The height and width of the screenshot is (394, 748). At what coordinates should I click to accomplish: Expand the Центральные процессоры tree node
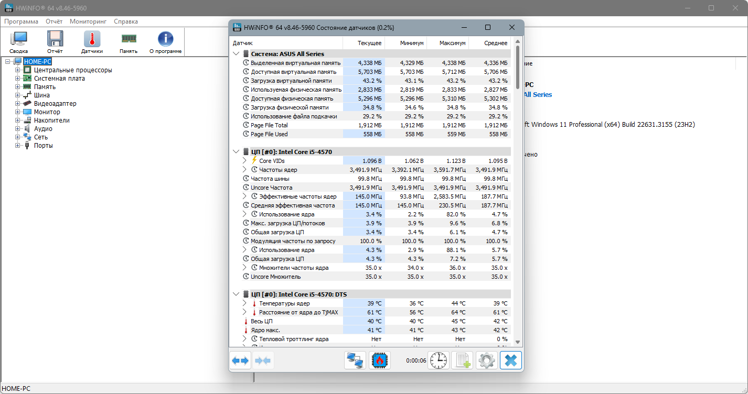(x=18, y=70)
